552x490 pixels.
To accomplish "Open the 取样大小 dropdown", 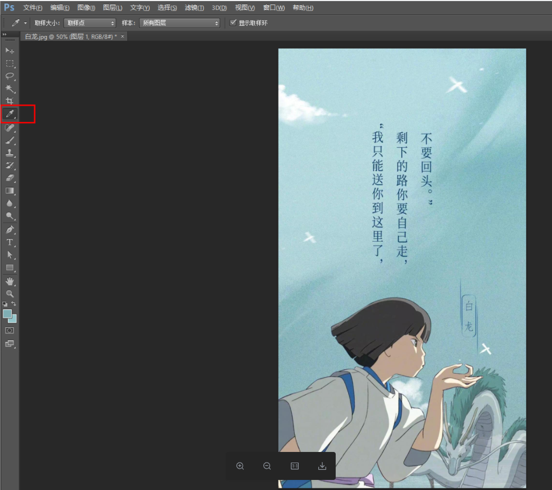I will pyautogui.click(x=90, y=22).
